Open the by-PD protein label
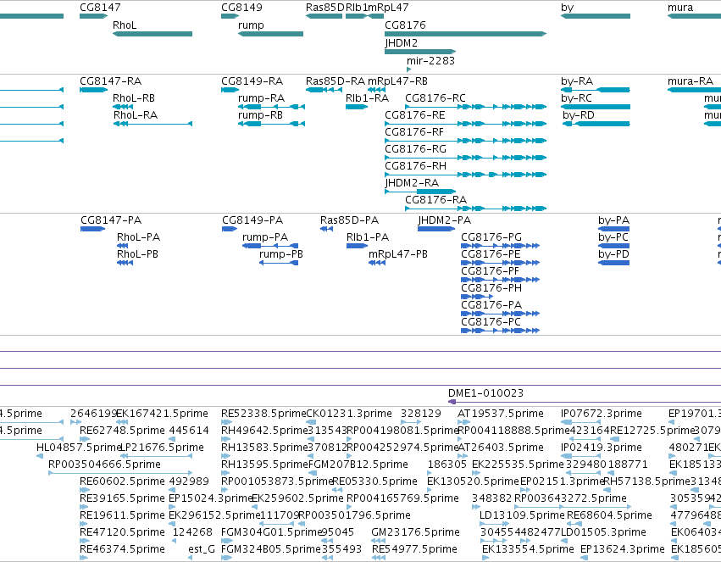Viewport: 721px width, 562px height. 614,254
